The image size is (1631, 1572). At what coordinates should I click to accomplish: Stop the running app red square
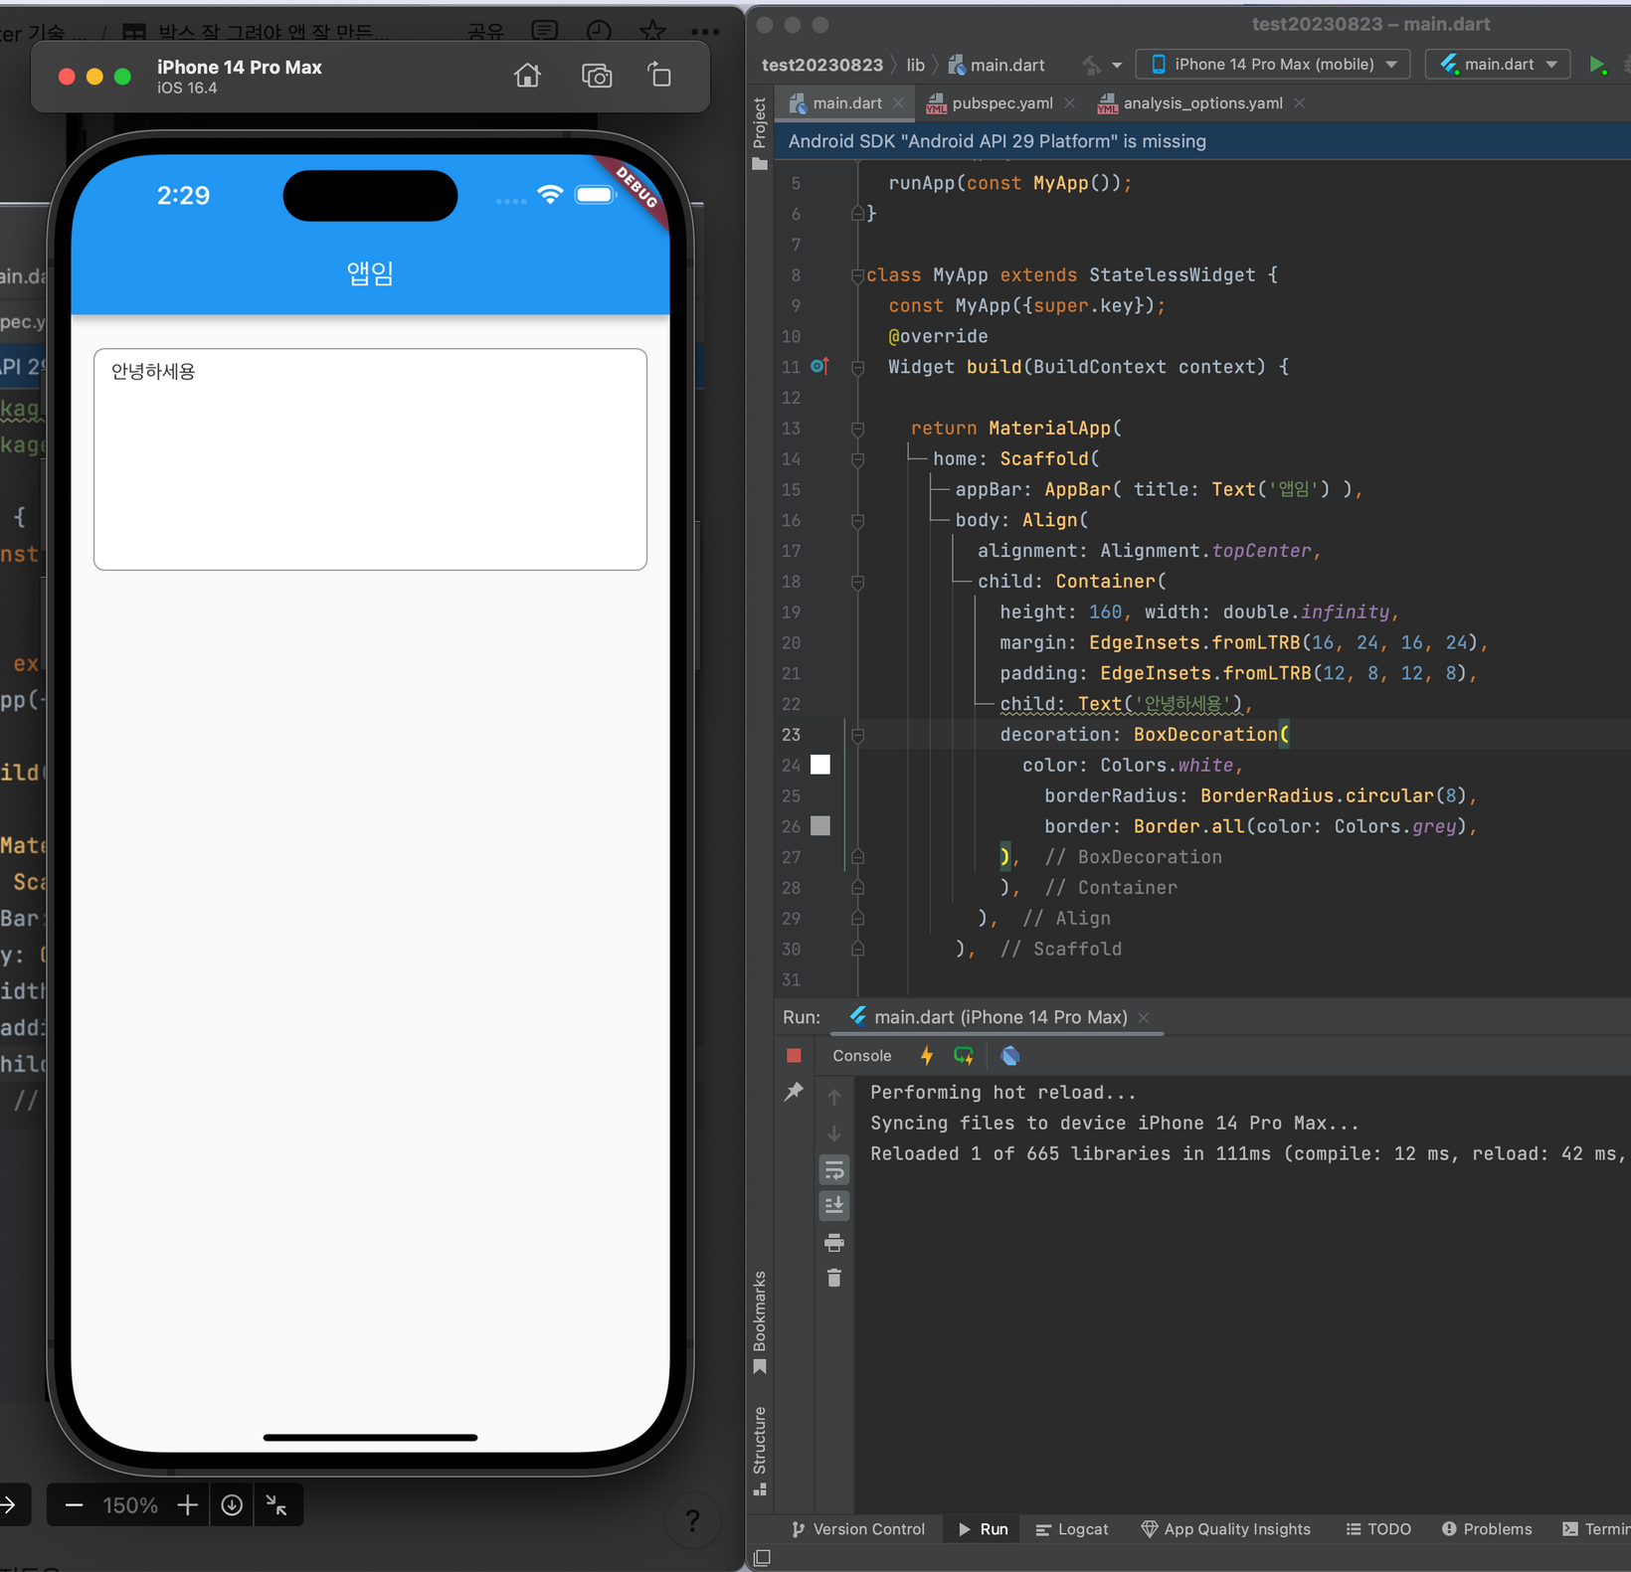pos(794,1055)
